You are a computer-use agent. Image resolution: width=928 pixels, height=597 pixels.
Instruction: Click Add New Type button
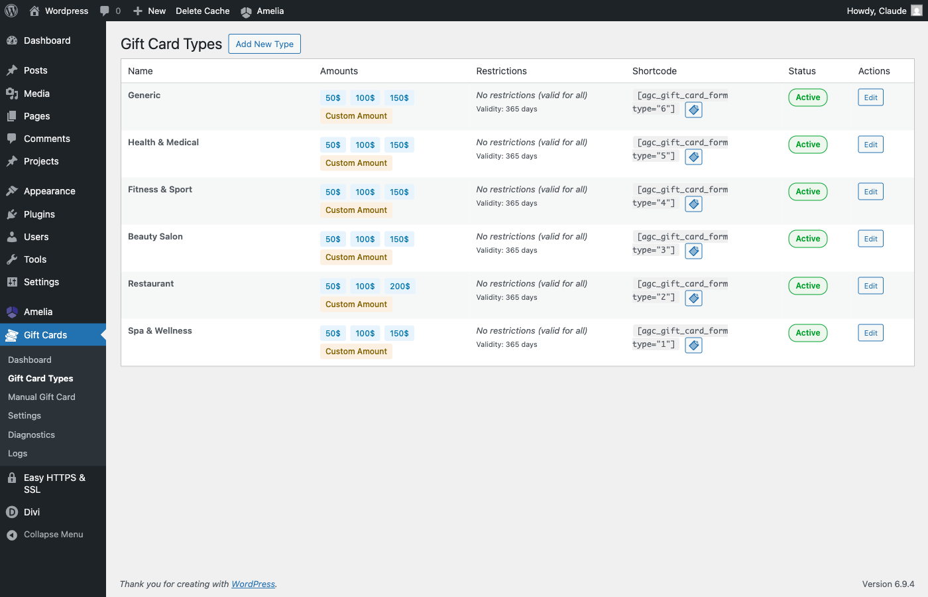pos(264,44)
